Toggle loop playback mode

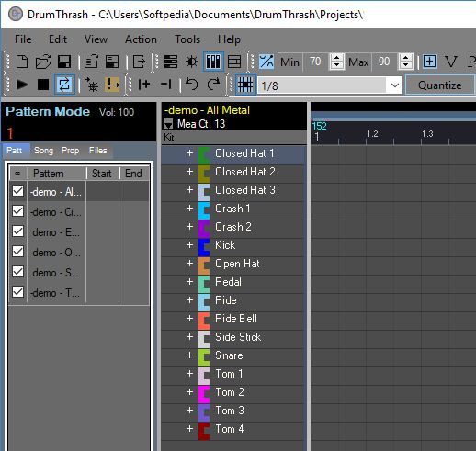64,85
